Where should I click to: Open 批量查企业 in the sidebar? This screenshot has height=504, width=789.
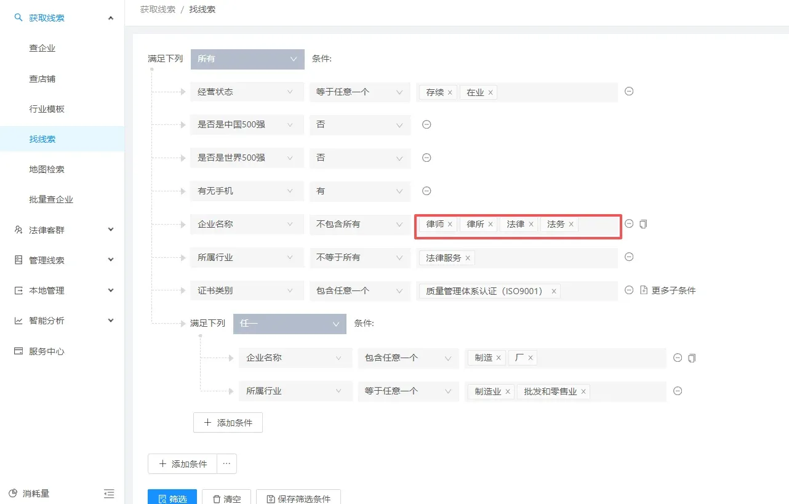pyautogui.click(x=51, y=199)
